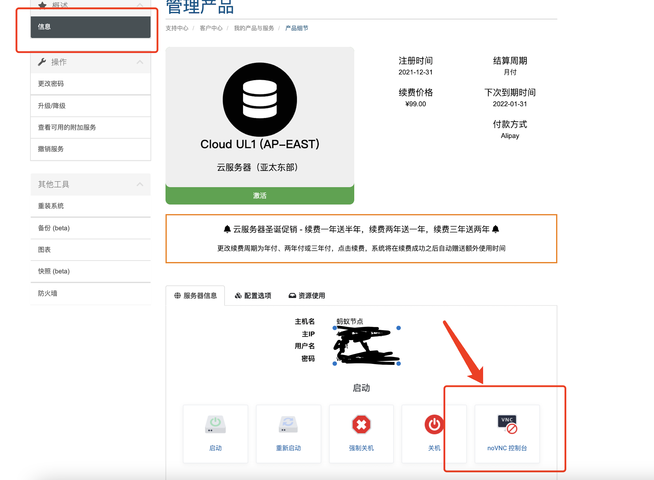Open 快照 (beta) tool

coord(91,271)
